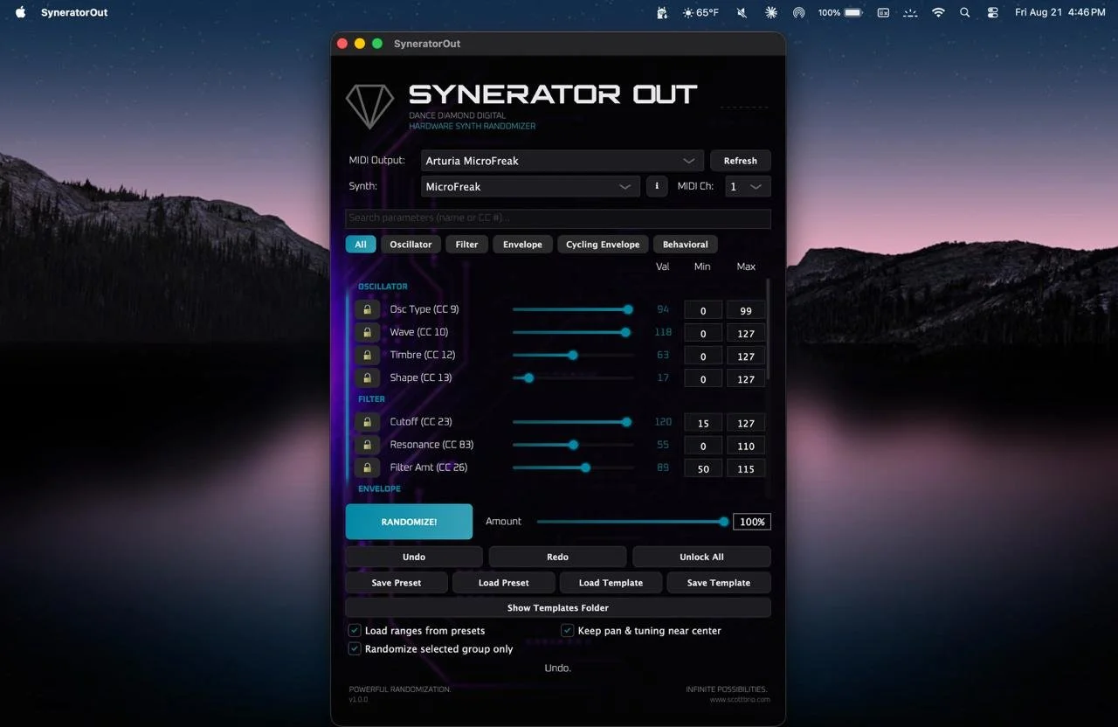
Task: Click Save Template
Action: 719,583
